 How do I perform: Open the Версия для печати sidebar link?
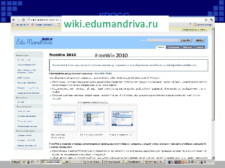click(x=27, y=146)
